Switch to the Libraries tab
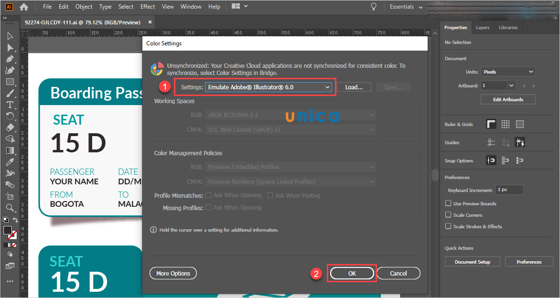Screen dimensions: 560x298 coord(508,28)
